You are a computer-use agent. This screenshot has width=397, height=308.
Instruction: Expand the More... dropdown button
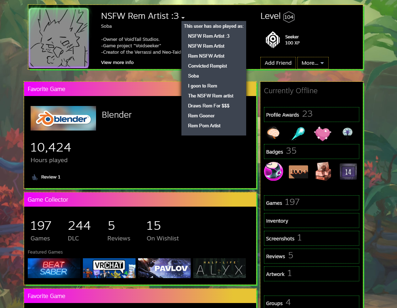(313, 63)
